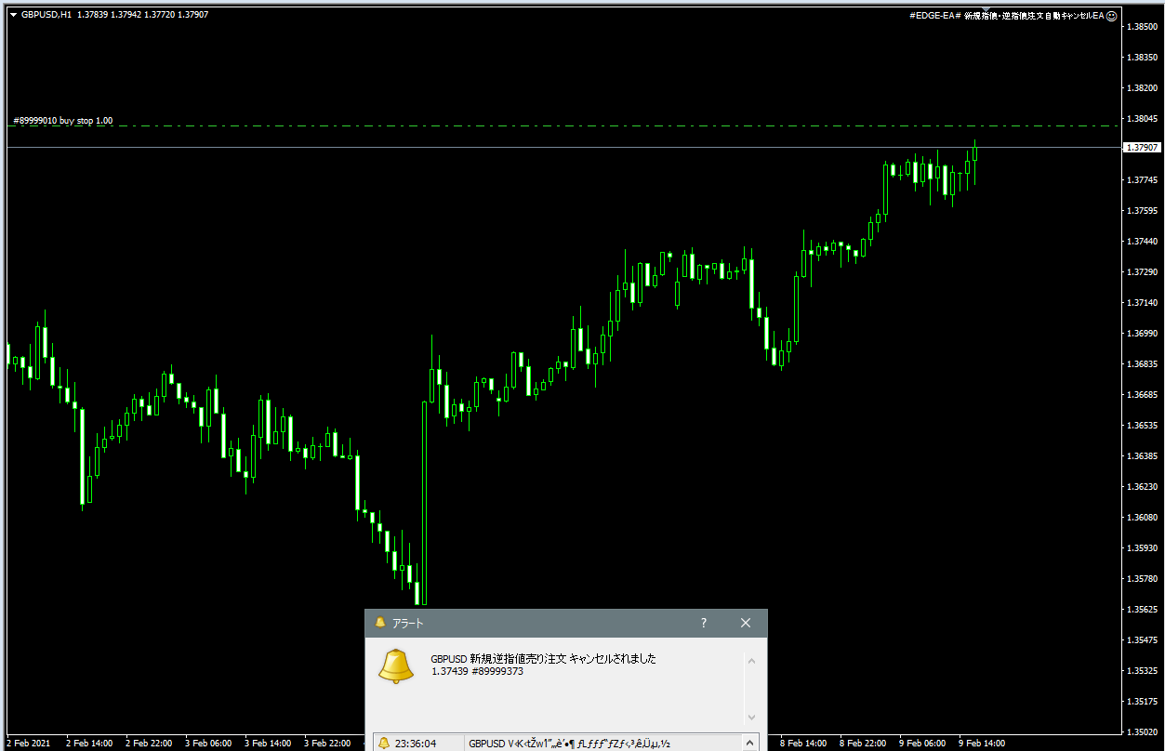Open help with the ? button in alert
Image resolution: width=1165 pixels, height=751 pixels.
coord(703,623)
